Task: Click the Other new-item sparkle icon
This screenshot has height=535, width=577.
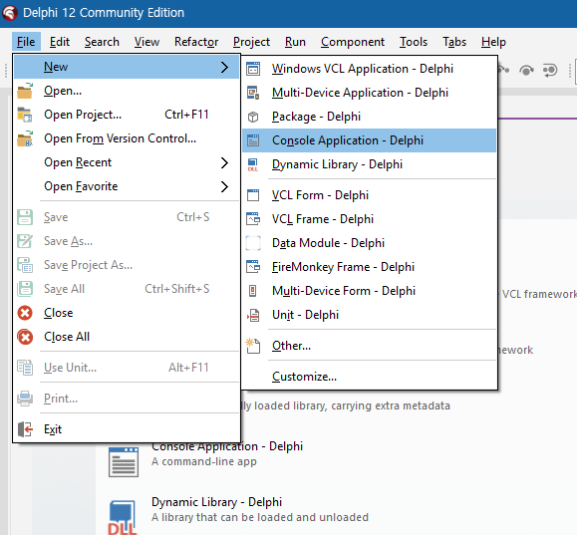Action: (x=253, y=346)
